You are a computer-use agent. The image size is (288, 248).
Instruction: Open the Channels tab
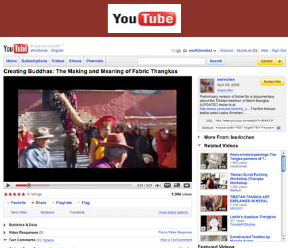click(95, 61)
